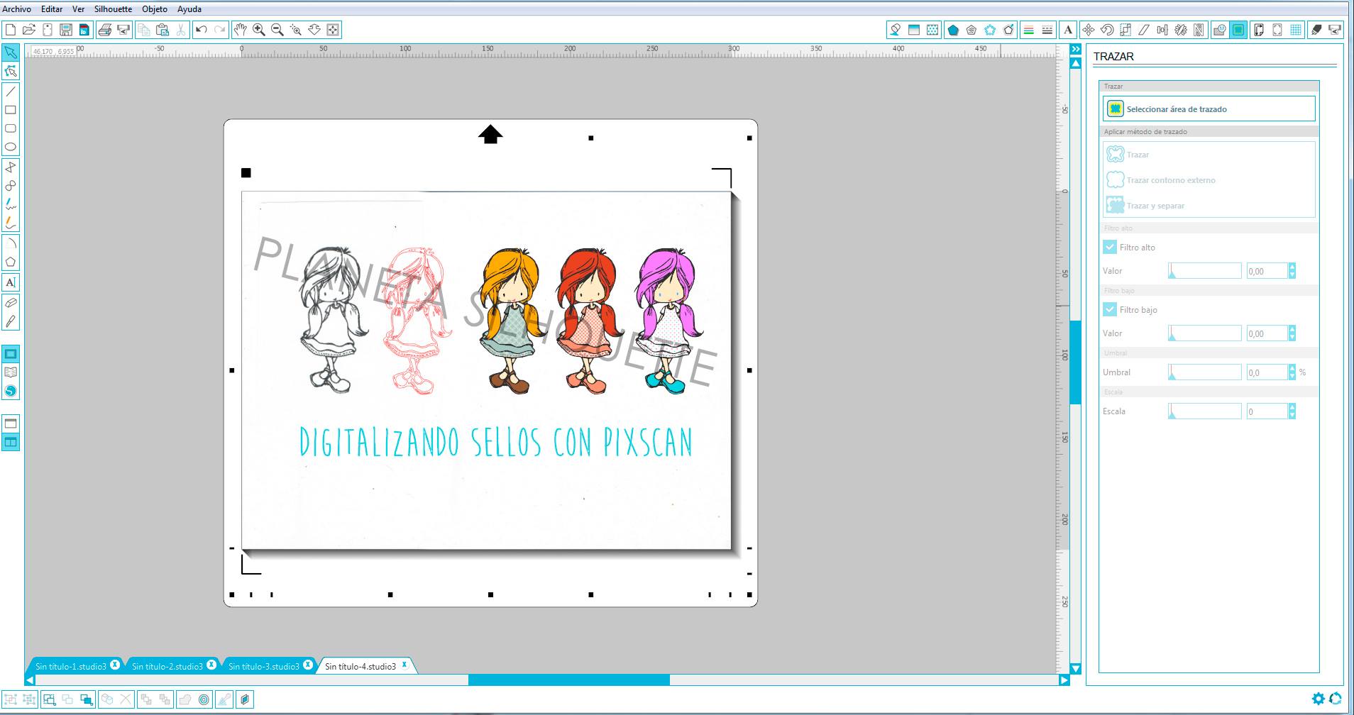Screen dimensions: 1354x715
Task: Open the Grid settings icon
Action: 1296,30
